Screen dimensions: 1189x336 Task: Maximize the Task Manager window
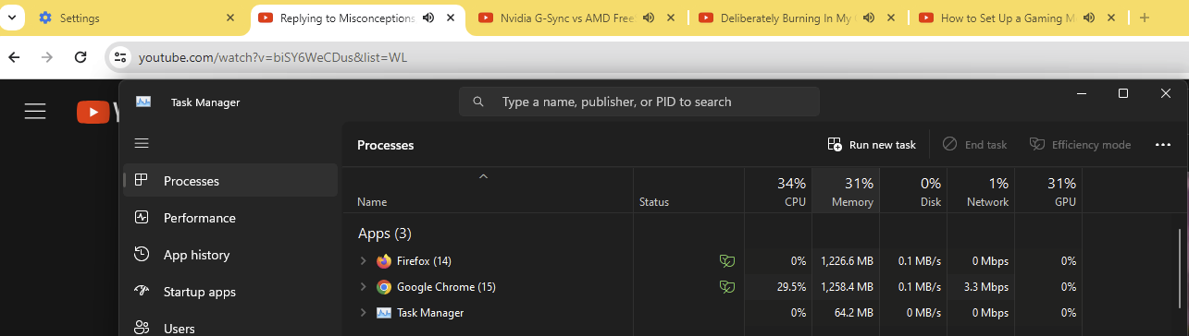[1123, 93]
